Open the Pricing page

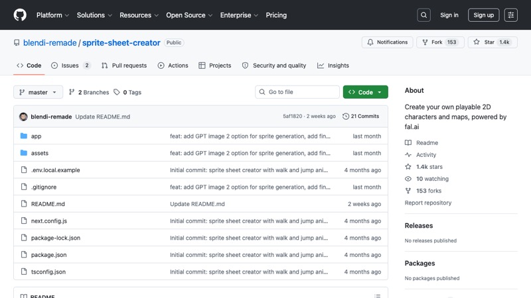point(276,15)
